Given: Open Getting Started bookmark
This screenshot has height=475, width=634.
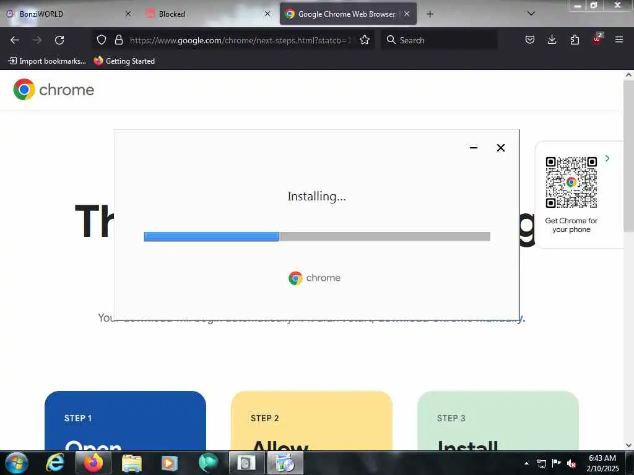Looking at the screenshot, I should (124, 61).
